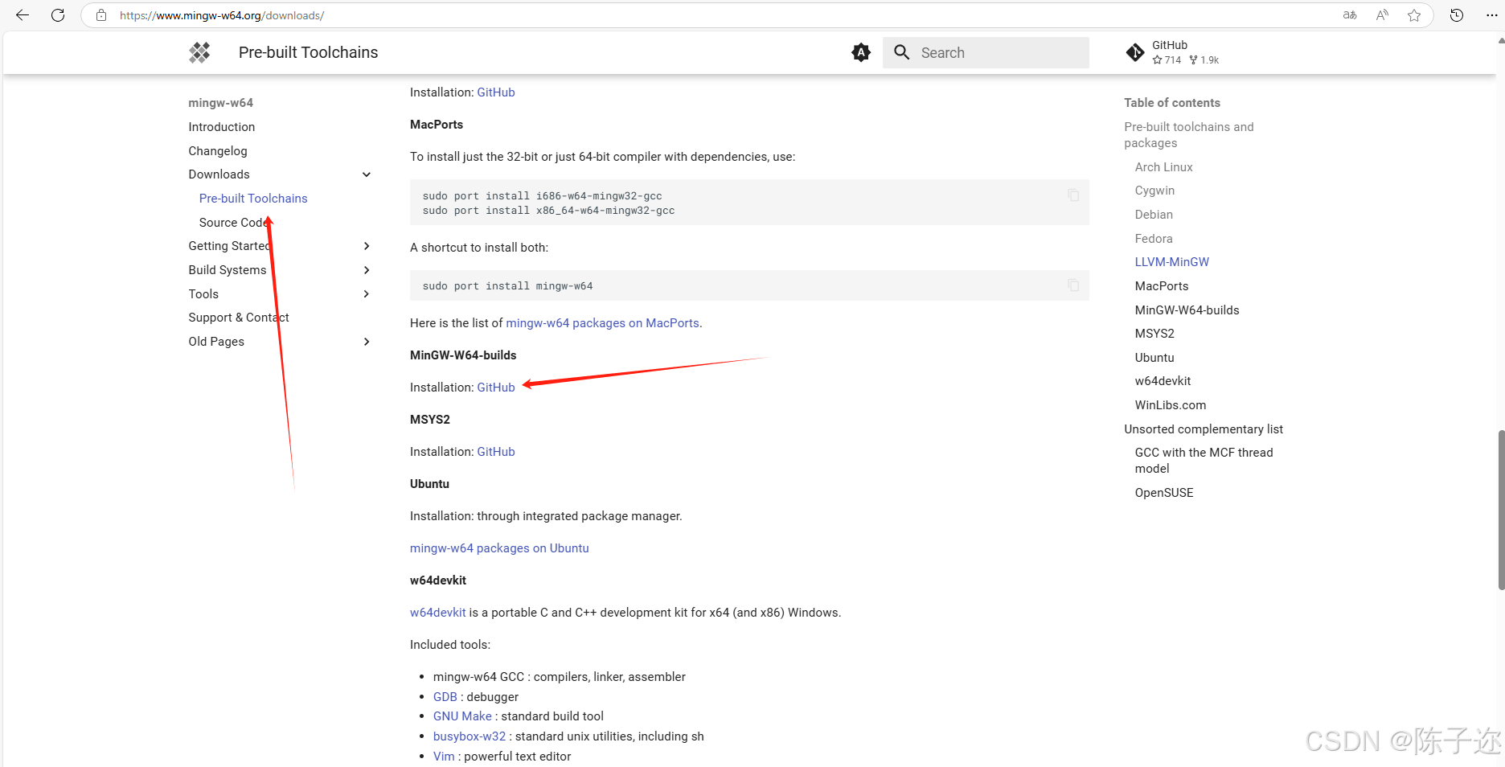
Task: Open mingw-w64 packages on Ubuntu link
Action: point(499,548)
